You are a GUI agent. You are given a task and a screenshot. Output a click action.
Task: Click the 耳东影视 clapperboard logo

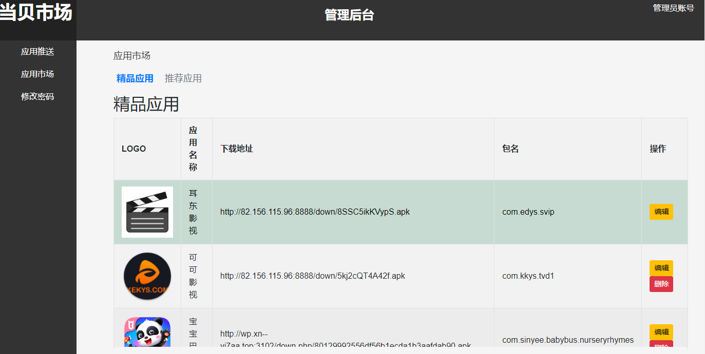click(147, 212)
